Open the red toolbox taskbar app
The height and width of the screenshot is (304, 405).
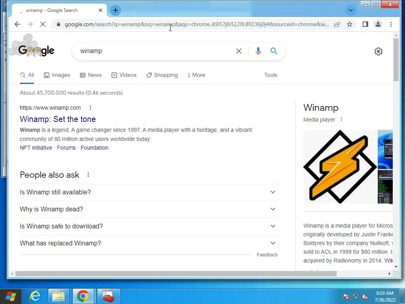tap(108, 296)
